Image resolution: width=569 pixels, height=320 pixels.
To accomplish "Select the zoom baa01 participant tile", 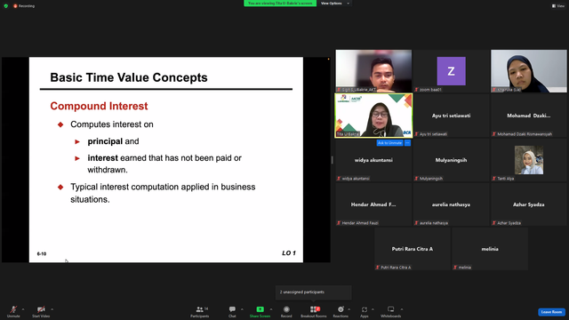I will tap(451, 71).
